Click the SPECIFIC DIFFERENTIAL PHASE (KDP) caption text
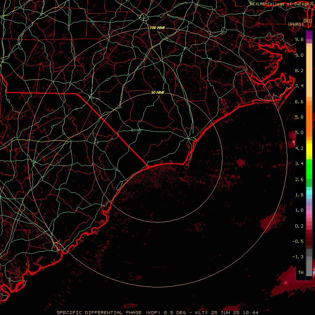This screenshot has width=315, height=315. 108,313
